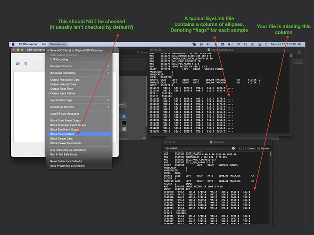Click the test.asc window scrollbar
314x235 pixels.
pos(271,154)
